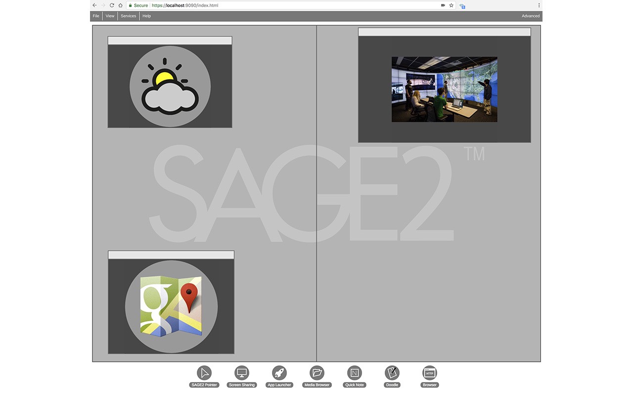Bookmark this page with the star
This screenshot has width=633, height=396.
click(x=451, y=5)
